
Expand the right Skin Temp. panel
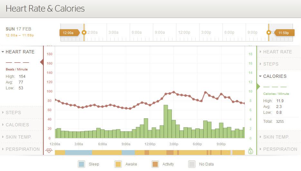click(276, 137)
